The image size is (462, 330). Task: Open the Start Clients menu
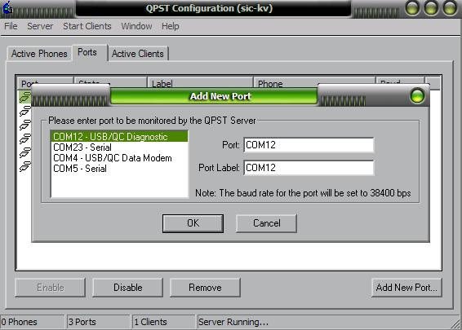(x=87, y=26)
